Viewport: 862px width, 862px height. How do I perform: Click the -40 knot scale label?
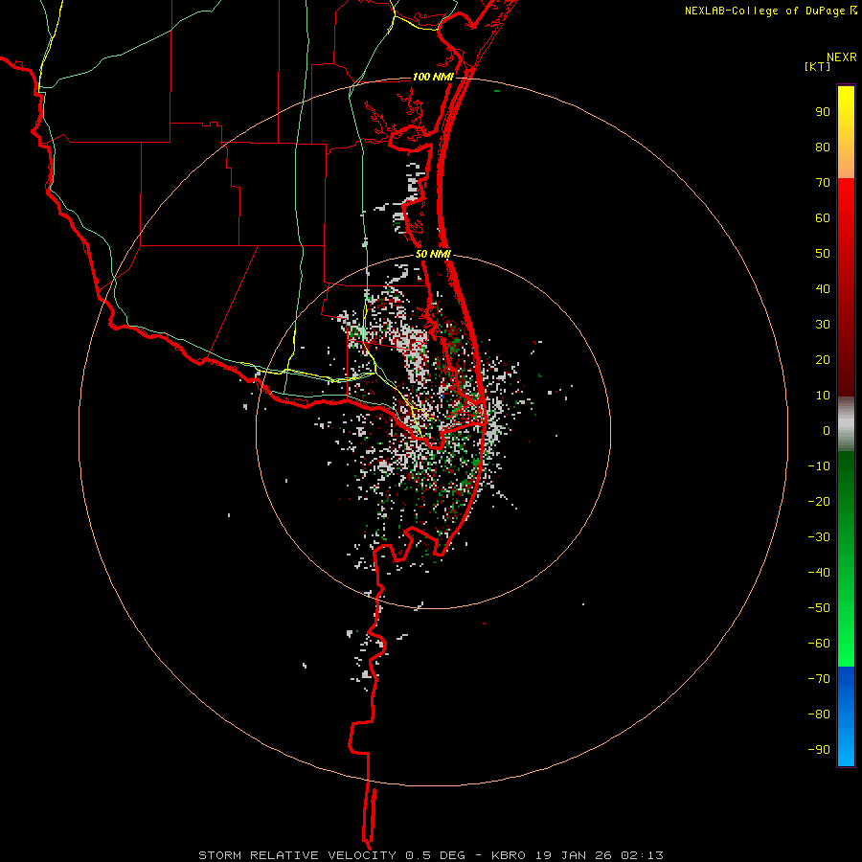tap(819, 573)
